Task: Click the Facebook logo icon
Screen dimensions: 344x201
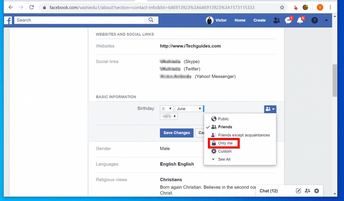Action: 8,20
